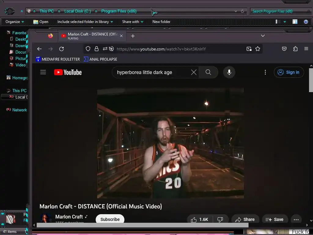Viewport: 313px width, 235px height.
Task: Open the YouTube guide hamburger menu
Action: (43, 72)
